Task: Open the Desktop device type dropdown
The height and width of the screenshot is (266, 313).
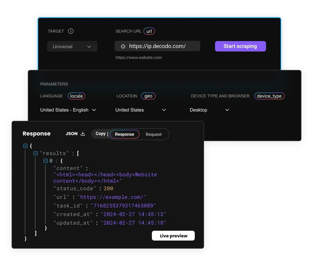Action: pyautogui.click(x=210, y=110)
